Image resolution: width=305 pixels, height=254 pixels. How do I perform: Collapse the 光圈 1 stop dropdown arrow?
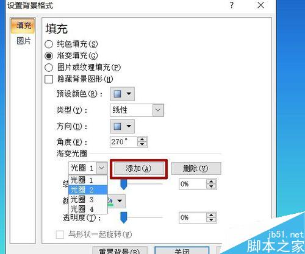[x=101, y=168]
